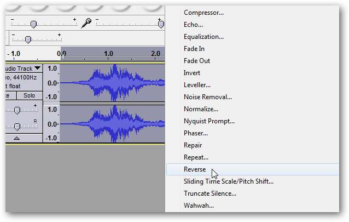Screen dimensions: 349x222
Task: Click the microphone input volume slider
Action: [x=160, y=24]
